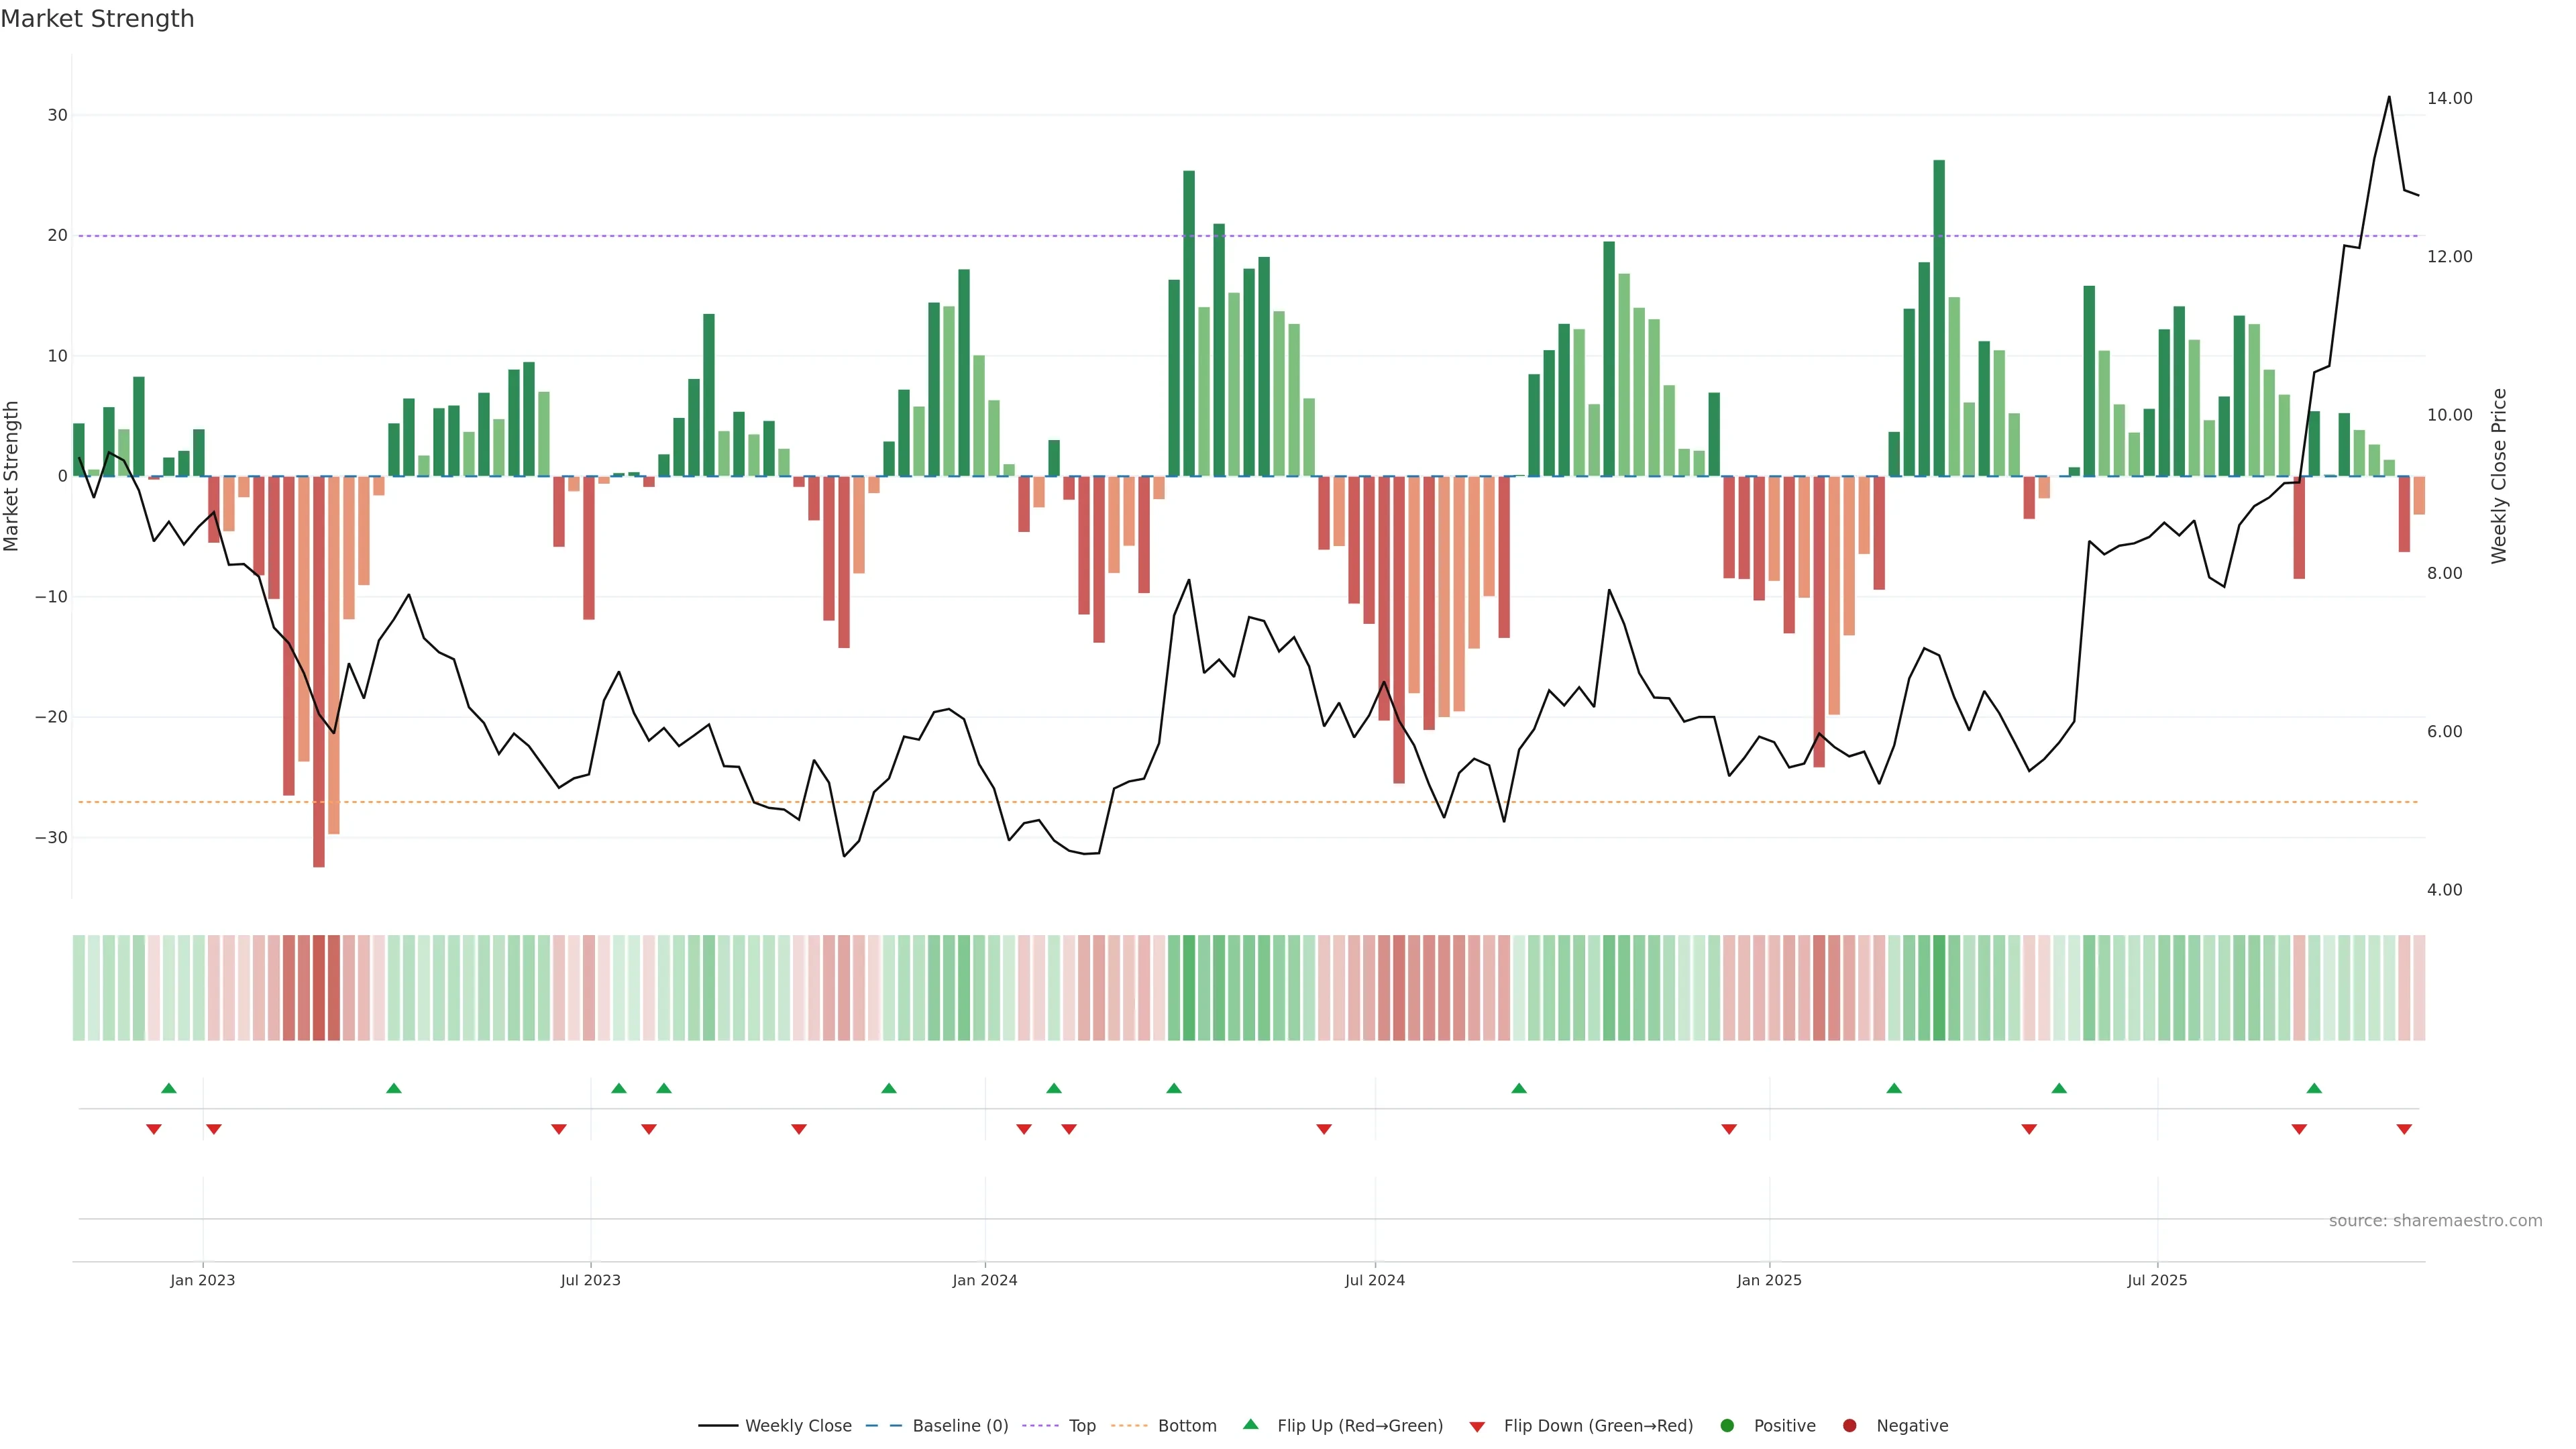The image size is (2576, 1449).
Task: Click Jan 2024 x-axis label
Action: [x=984, y=1280]
